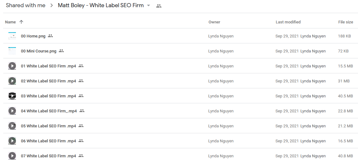The width and height of the screenshot is (358, 162).
Task: Go to Shared with me breadcrumb
Action: pos(26,6)
